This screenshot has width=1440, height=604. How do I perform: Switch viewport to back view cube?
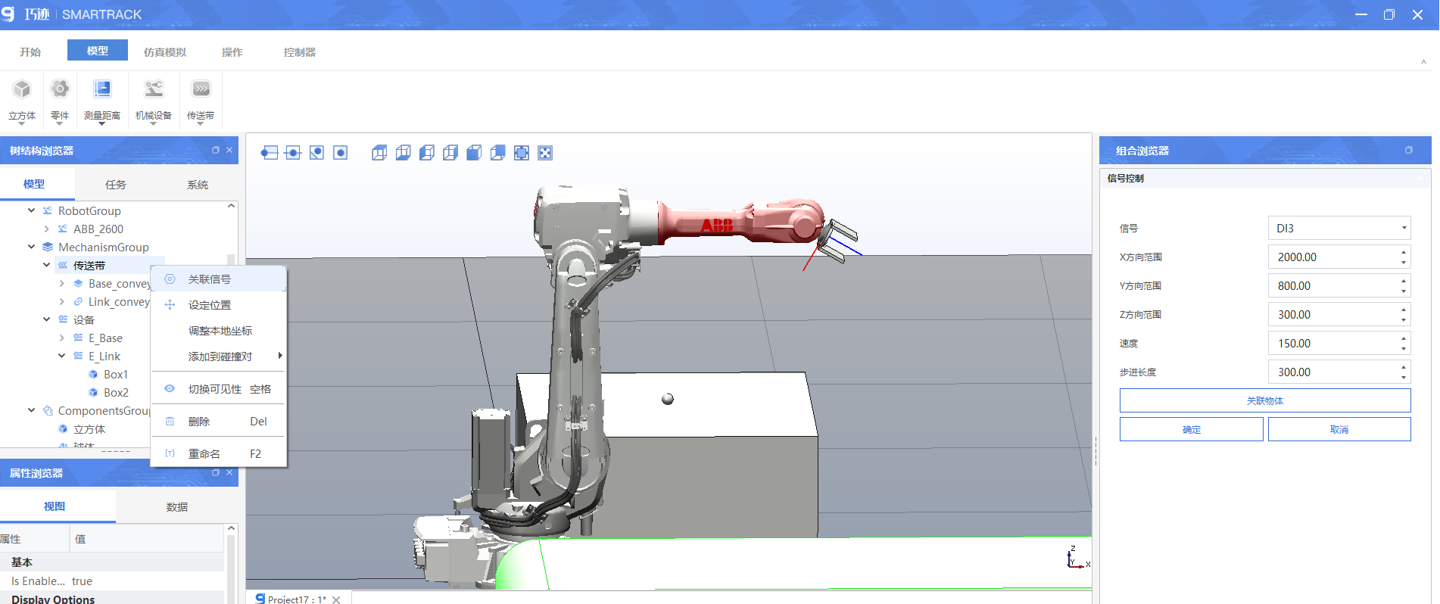[x=497, y=153]
